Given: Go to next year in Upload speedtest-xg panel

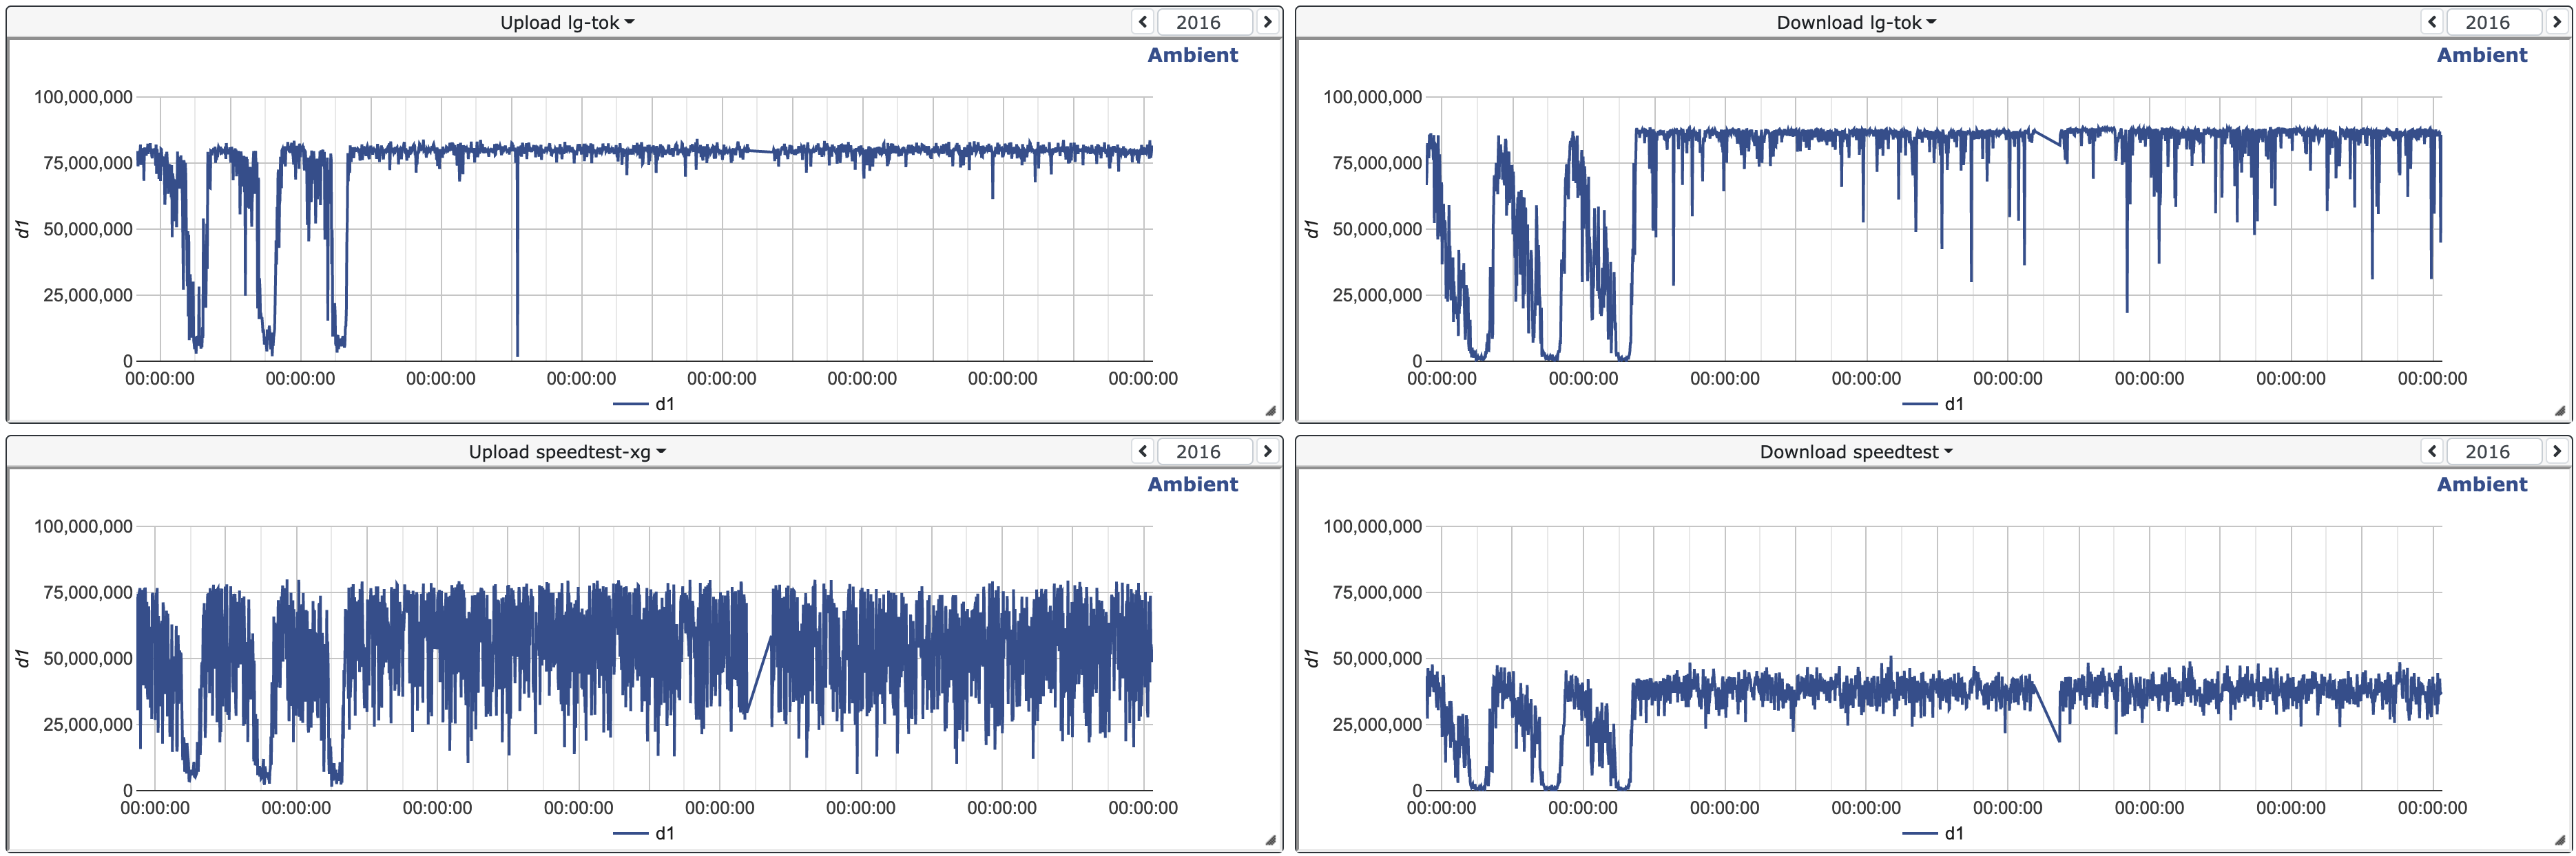Looking at the screenshot, I should click(1267, 451).
